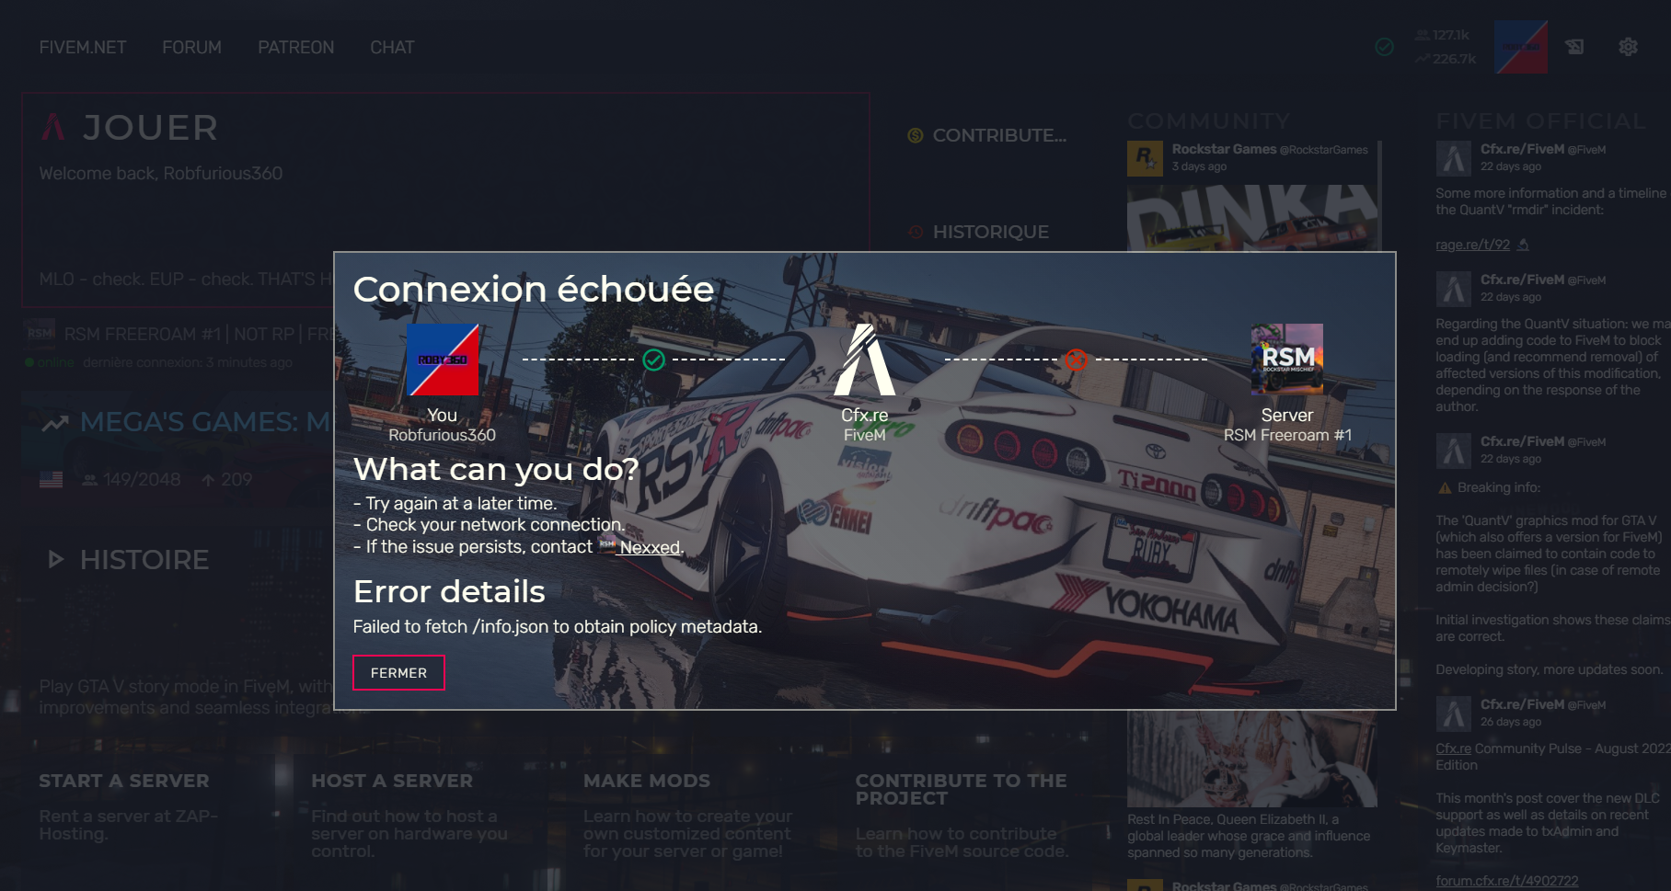This screenshot has height=891, width=1671.
Task: Click the Rockstar Games avatar, 3 days ago post
Action: tap(1145, 158)
